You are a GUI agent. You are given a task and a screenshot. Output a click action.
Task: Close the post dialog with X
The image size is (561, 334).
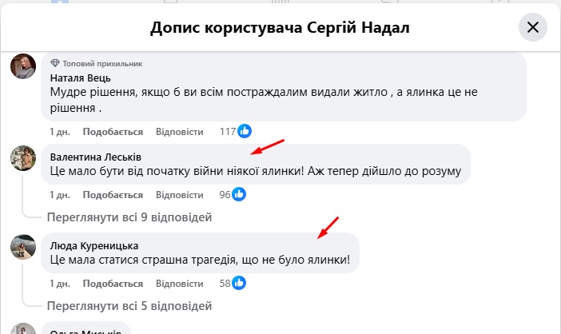[x=533, y=28]
